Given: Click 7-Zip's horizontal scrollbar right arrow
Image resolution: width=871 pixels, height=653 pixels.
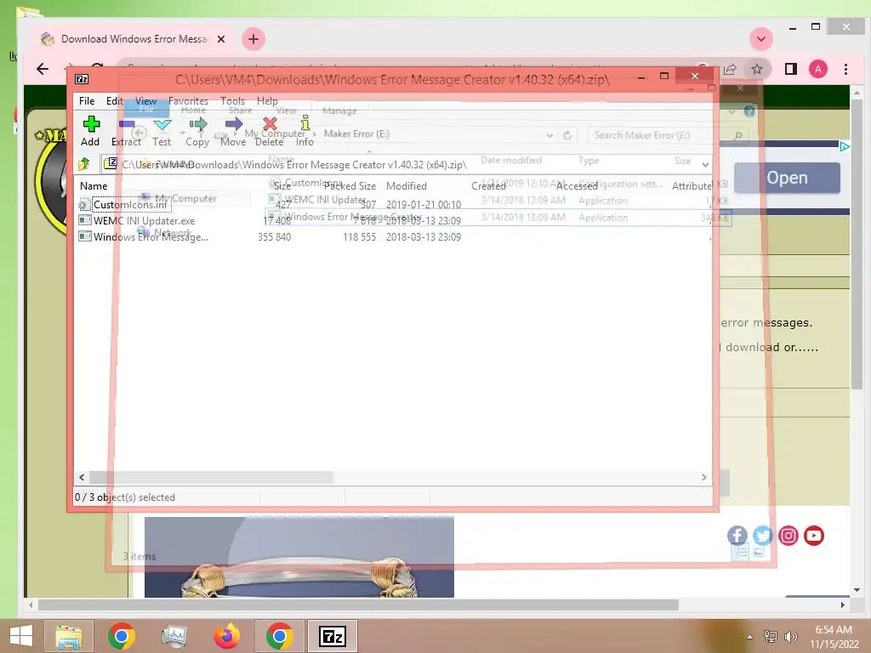Looking at the screenshot, I should pos(703,477).
